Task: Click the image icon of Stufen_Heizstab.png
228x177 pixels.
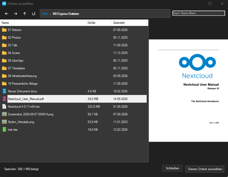Action: pos(4,122)
